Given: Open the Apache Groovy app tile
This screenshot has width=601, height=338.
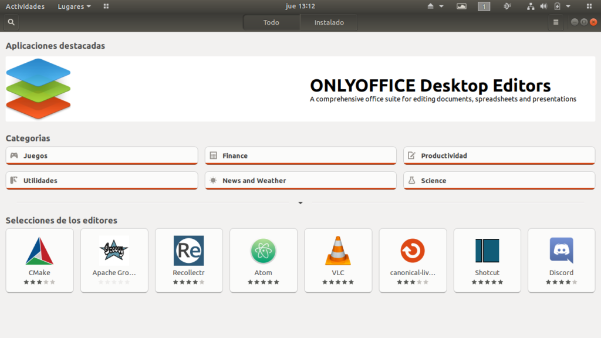Looking at the screenshot, I should click(114, 261).
